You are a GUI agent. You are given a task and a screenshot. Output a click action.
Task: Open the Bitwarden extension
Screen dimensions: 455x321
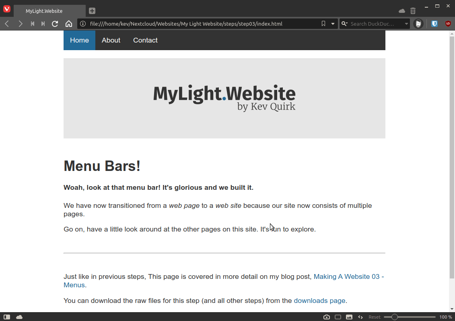[434, 24]
